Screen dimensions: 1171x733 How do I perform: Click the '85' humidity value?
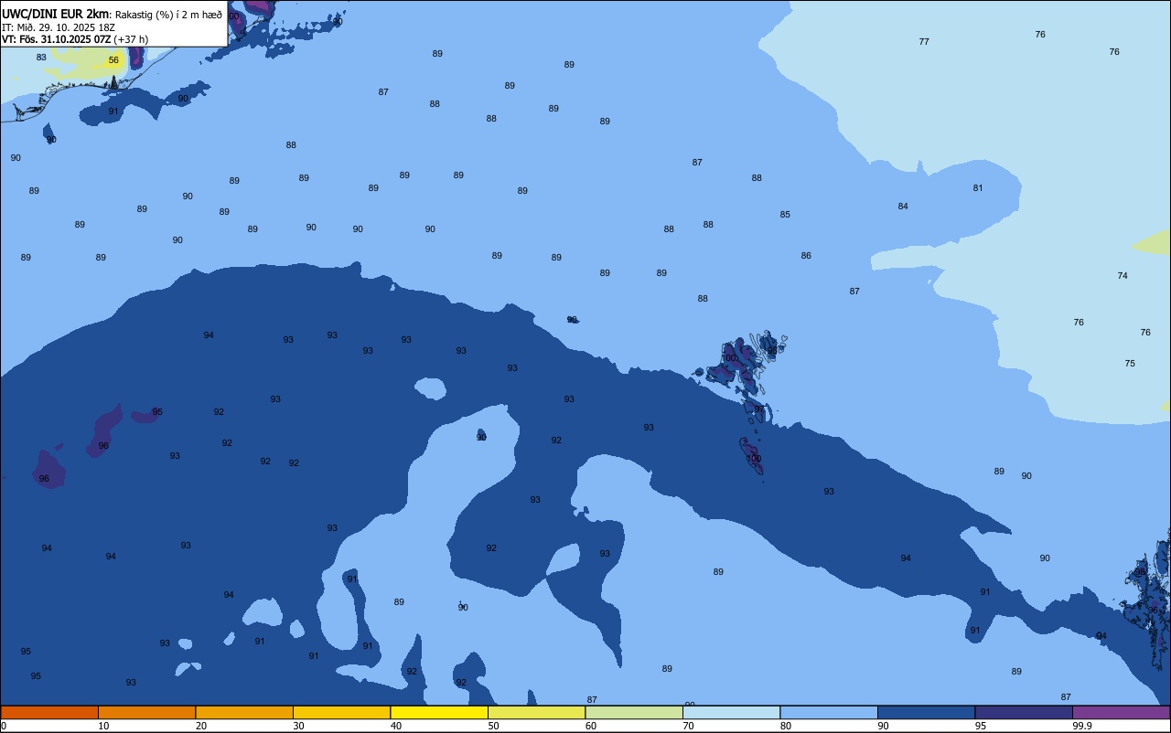(785, 215)
